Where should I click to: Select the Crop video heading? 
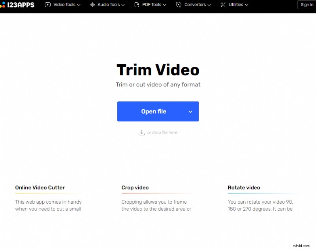[135, 187]
